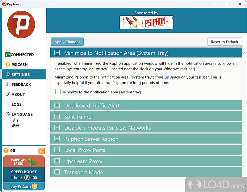Expand the Split Tunnel section
247x192 pixels.
coord(146,116)
